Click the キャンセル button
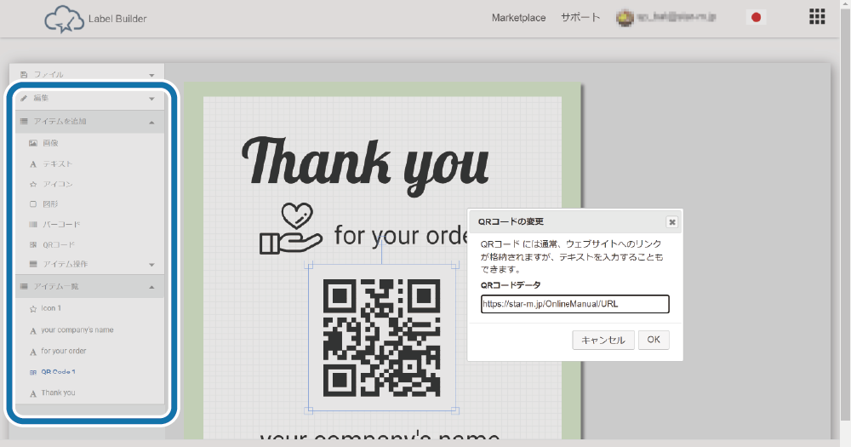Viewport: 851px width, 447px height. (603, 340)
